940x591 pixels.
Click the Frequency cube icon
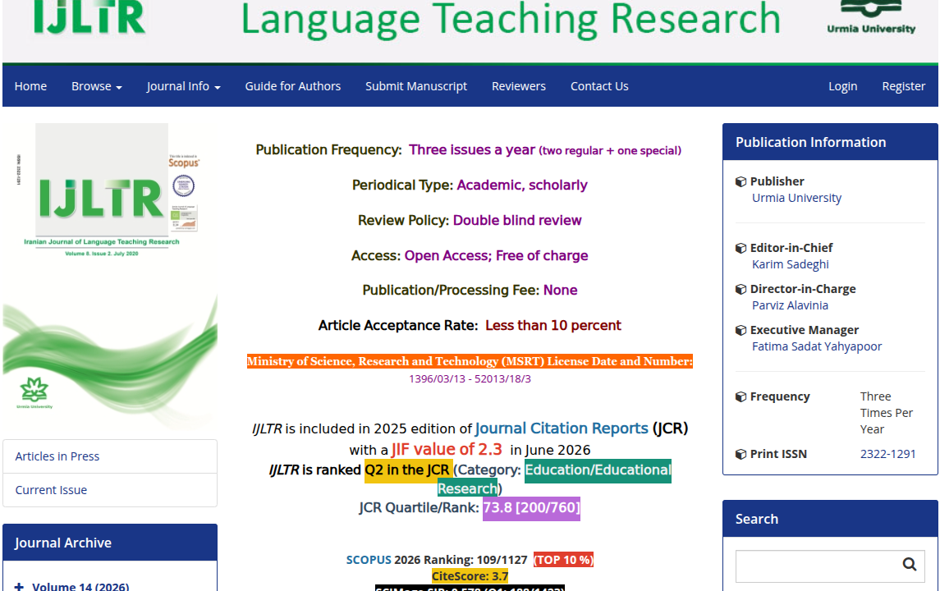coord(741,396)
